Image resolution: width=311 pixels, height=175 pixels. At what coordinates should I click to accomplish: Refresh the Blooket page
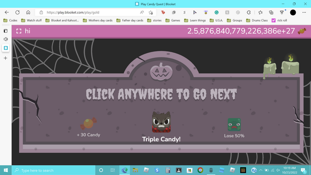click(17, 12)
